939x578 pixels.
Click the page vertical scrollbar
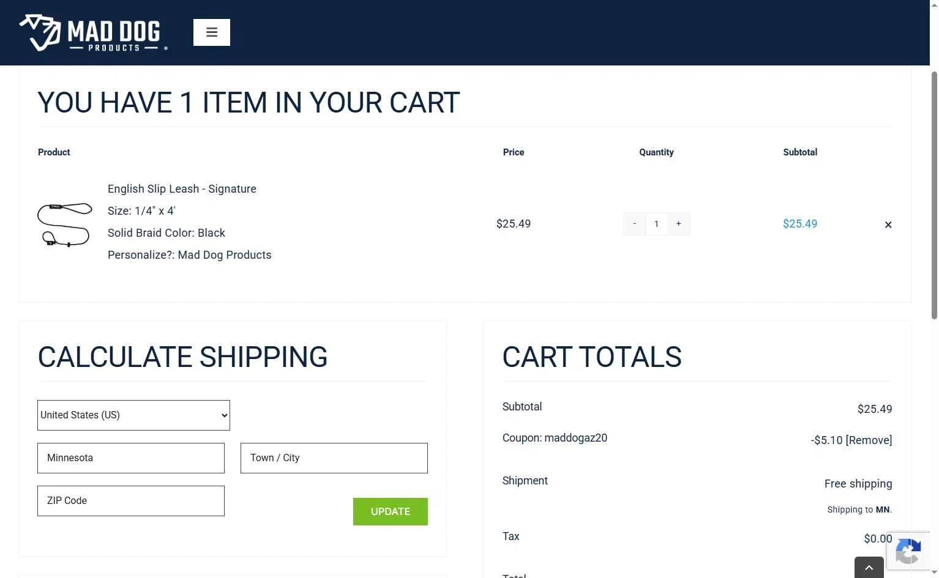934,196
